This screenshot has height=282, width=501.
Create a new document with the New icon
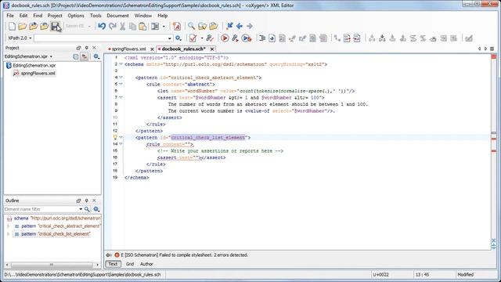[12, 26]
